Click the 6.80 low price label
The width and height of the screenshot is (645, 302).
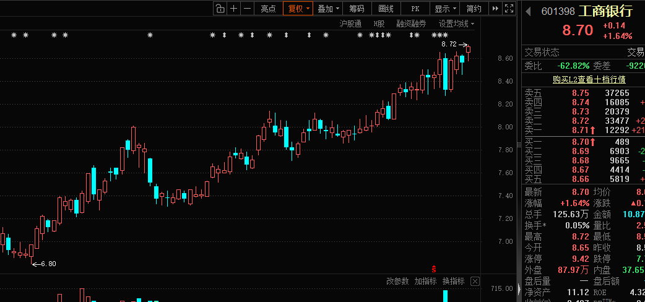pyautogui.click(x=48, y=264)
